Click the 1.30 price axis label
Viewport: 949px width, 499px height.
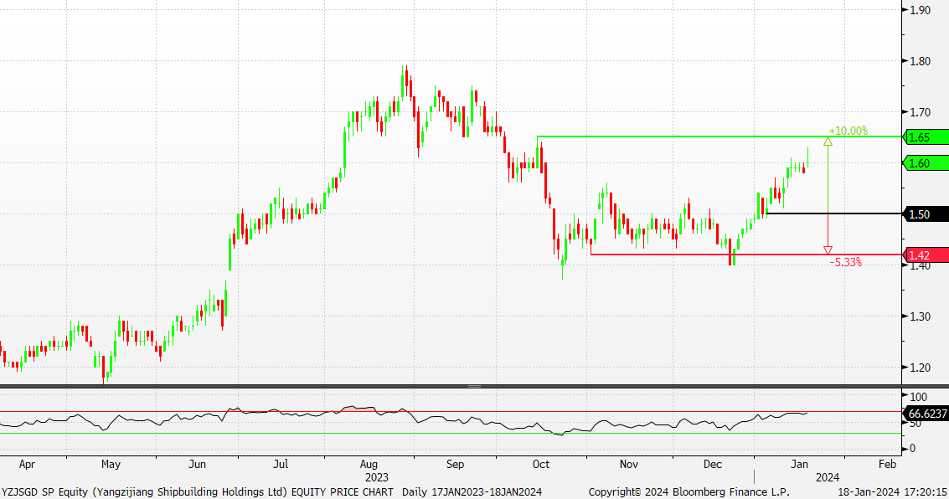pos(920,316)
